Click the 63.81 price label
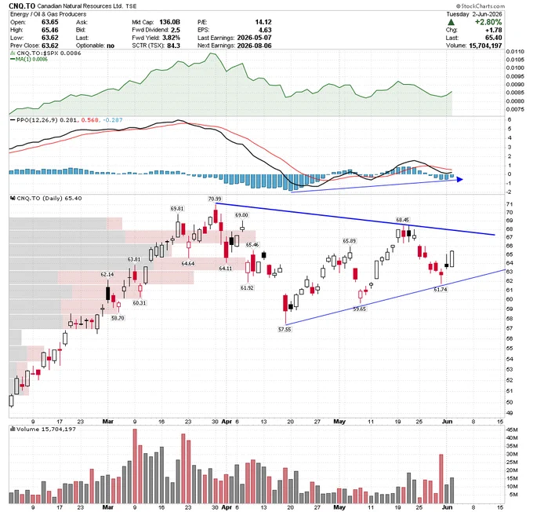Viewport: 533px width, 512px height. pyautogui.click(x=134, y=260)
